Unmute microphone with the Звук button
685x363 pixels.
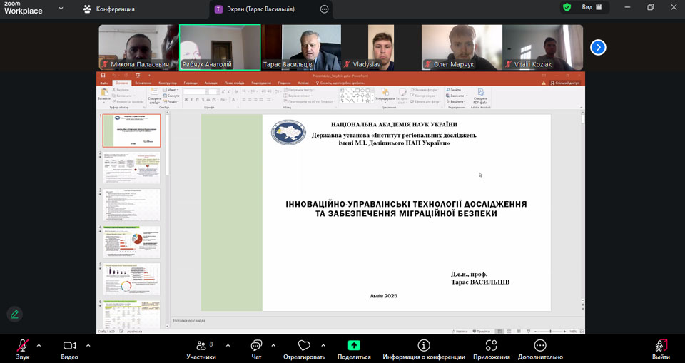pos(23,346)
